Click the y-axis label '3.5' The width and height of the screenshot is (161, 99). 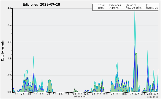(x=9, y=25)
